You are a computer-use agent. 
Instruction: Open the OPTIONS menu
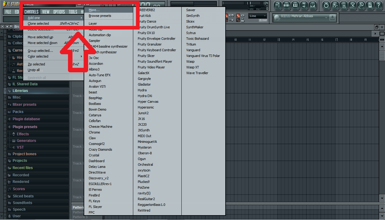[59, 12]
